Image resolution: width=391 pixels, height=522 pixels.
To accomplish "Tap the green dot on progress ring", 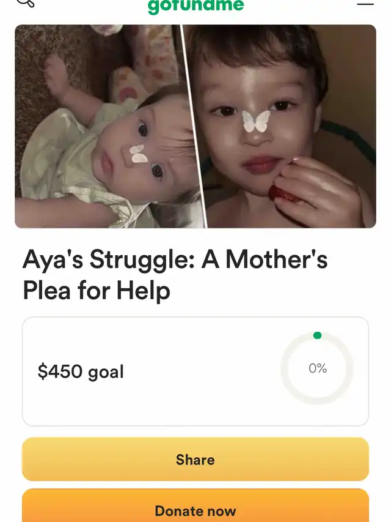I will pos(318,335).
